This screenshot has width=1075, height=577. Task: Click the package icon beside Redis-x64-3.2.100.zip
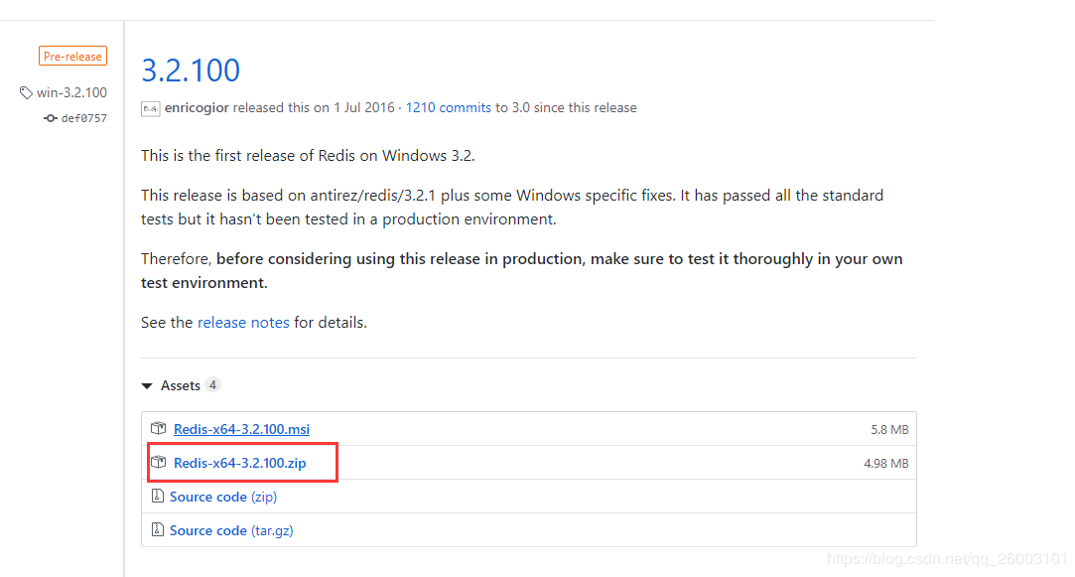[x=159, y=462]
